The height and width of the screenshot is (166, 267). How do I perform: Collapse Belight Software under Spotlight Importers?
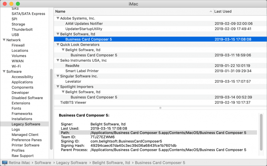click(63, 92)
